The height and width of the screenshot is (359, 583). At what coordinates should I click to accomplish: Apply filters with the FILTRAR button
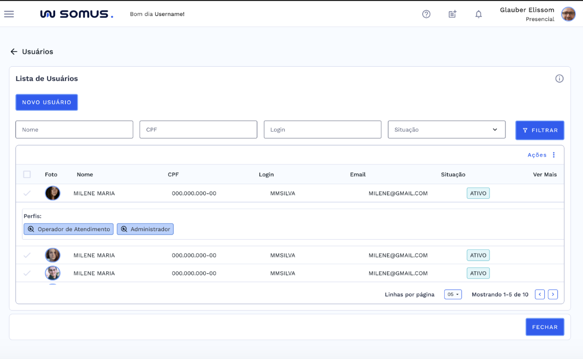pyautogui.click(x=540, y=130)
